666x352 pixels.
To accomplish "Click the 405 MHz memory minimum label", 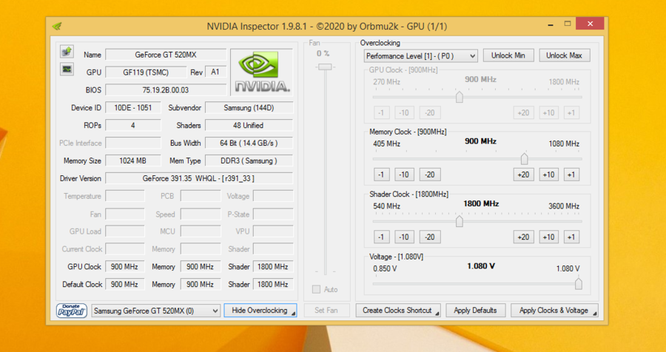I will [x=386, y=144].
